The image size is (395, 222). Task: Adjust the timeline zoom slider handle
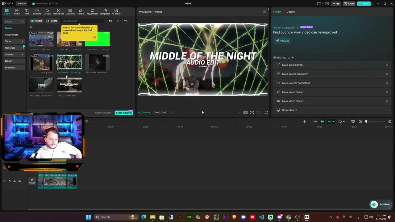tap(366, 121)
